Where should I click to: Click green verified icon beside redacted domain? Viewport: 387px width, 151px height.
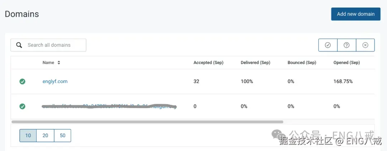point(22,106)
